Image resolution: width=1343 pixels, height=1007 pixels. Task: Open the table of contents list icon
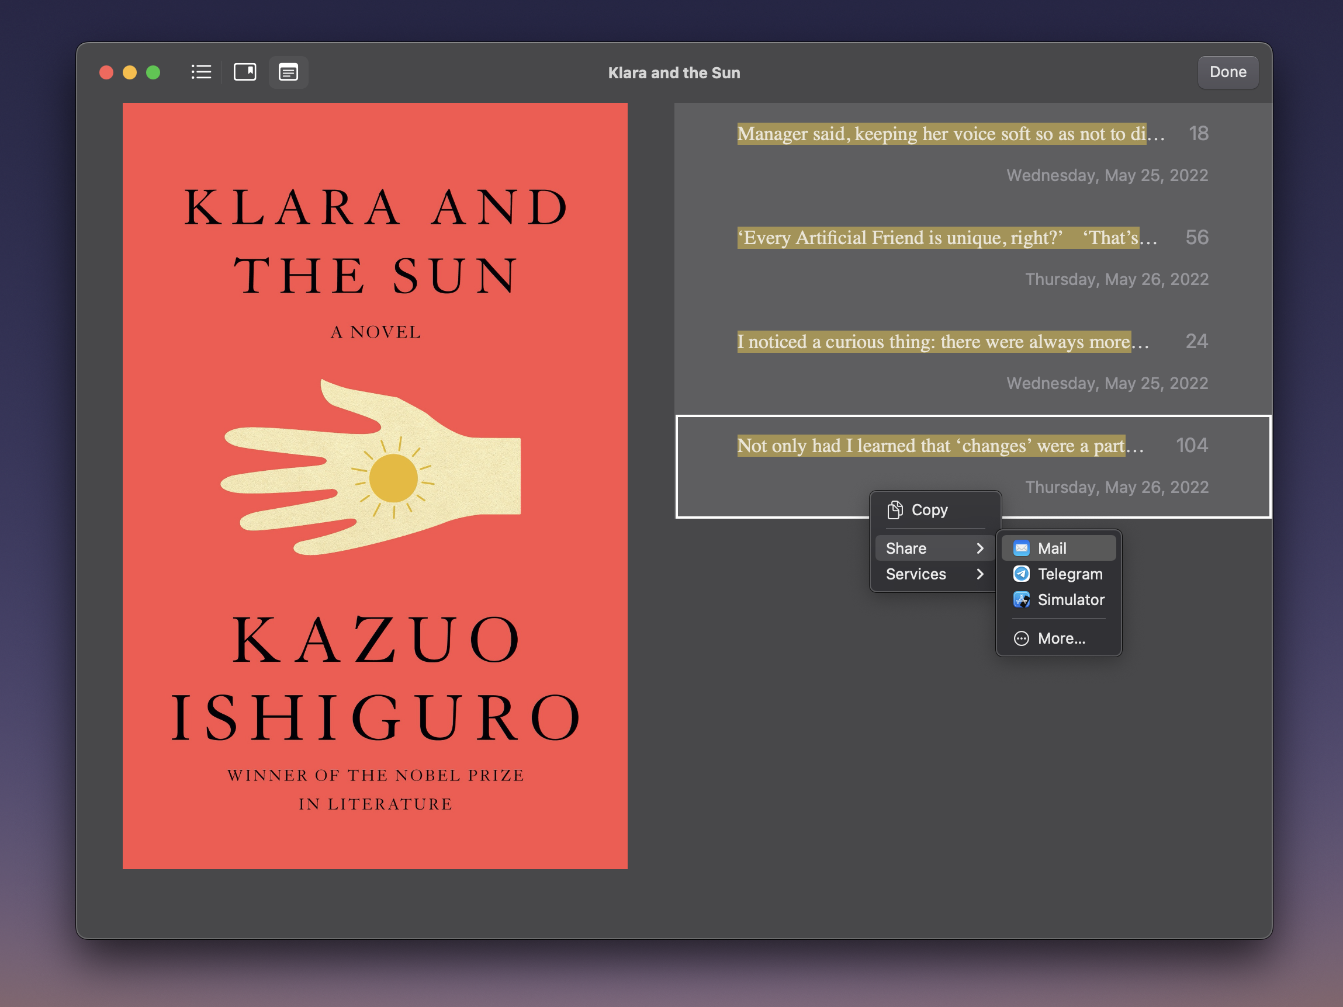[201, 72]
